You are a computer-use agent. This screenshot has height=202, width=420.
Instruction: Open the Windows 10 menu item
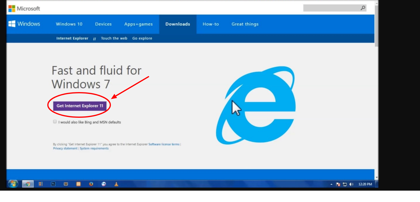tap(69, 24)
